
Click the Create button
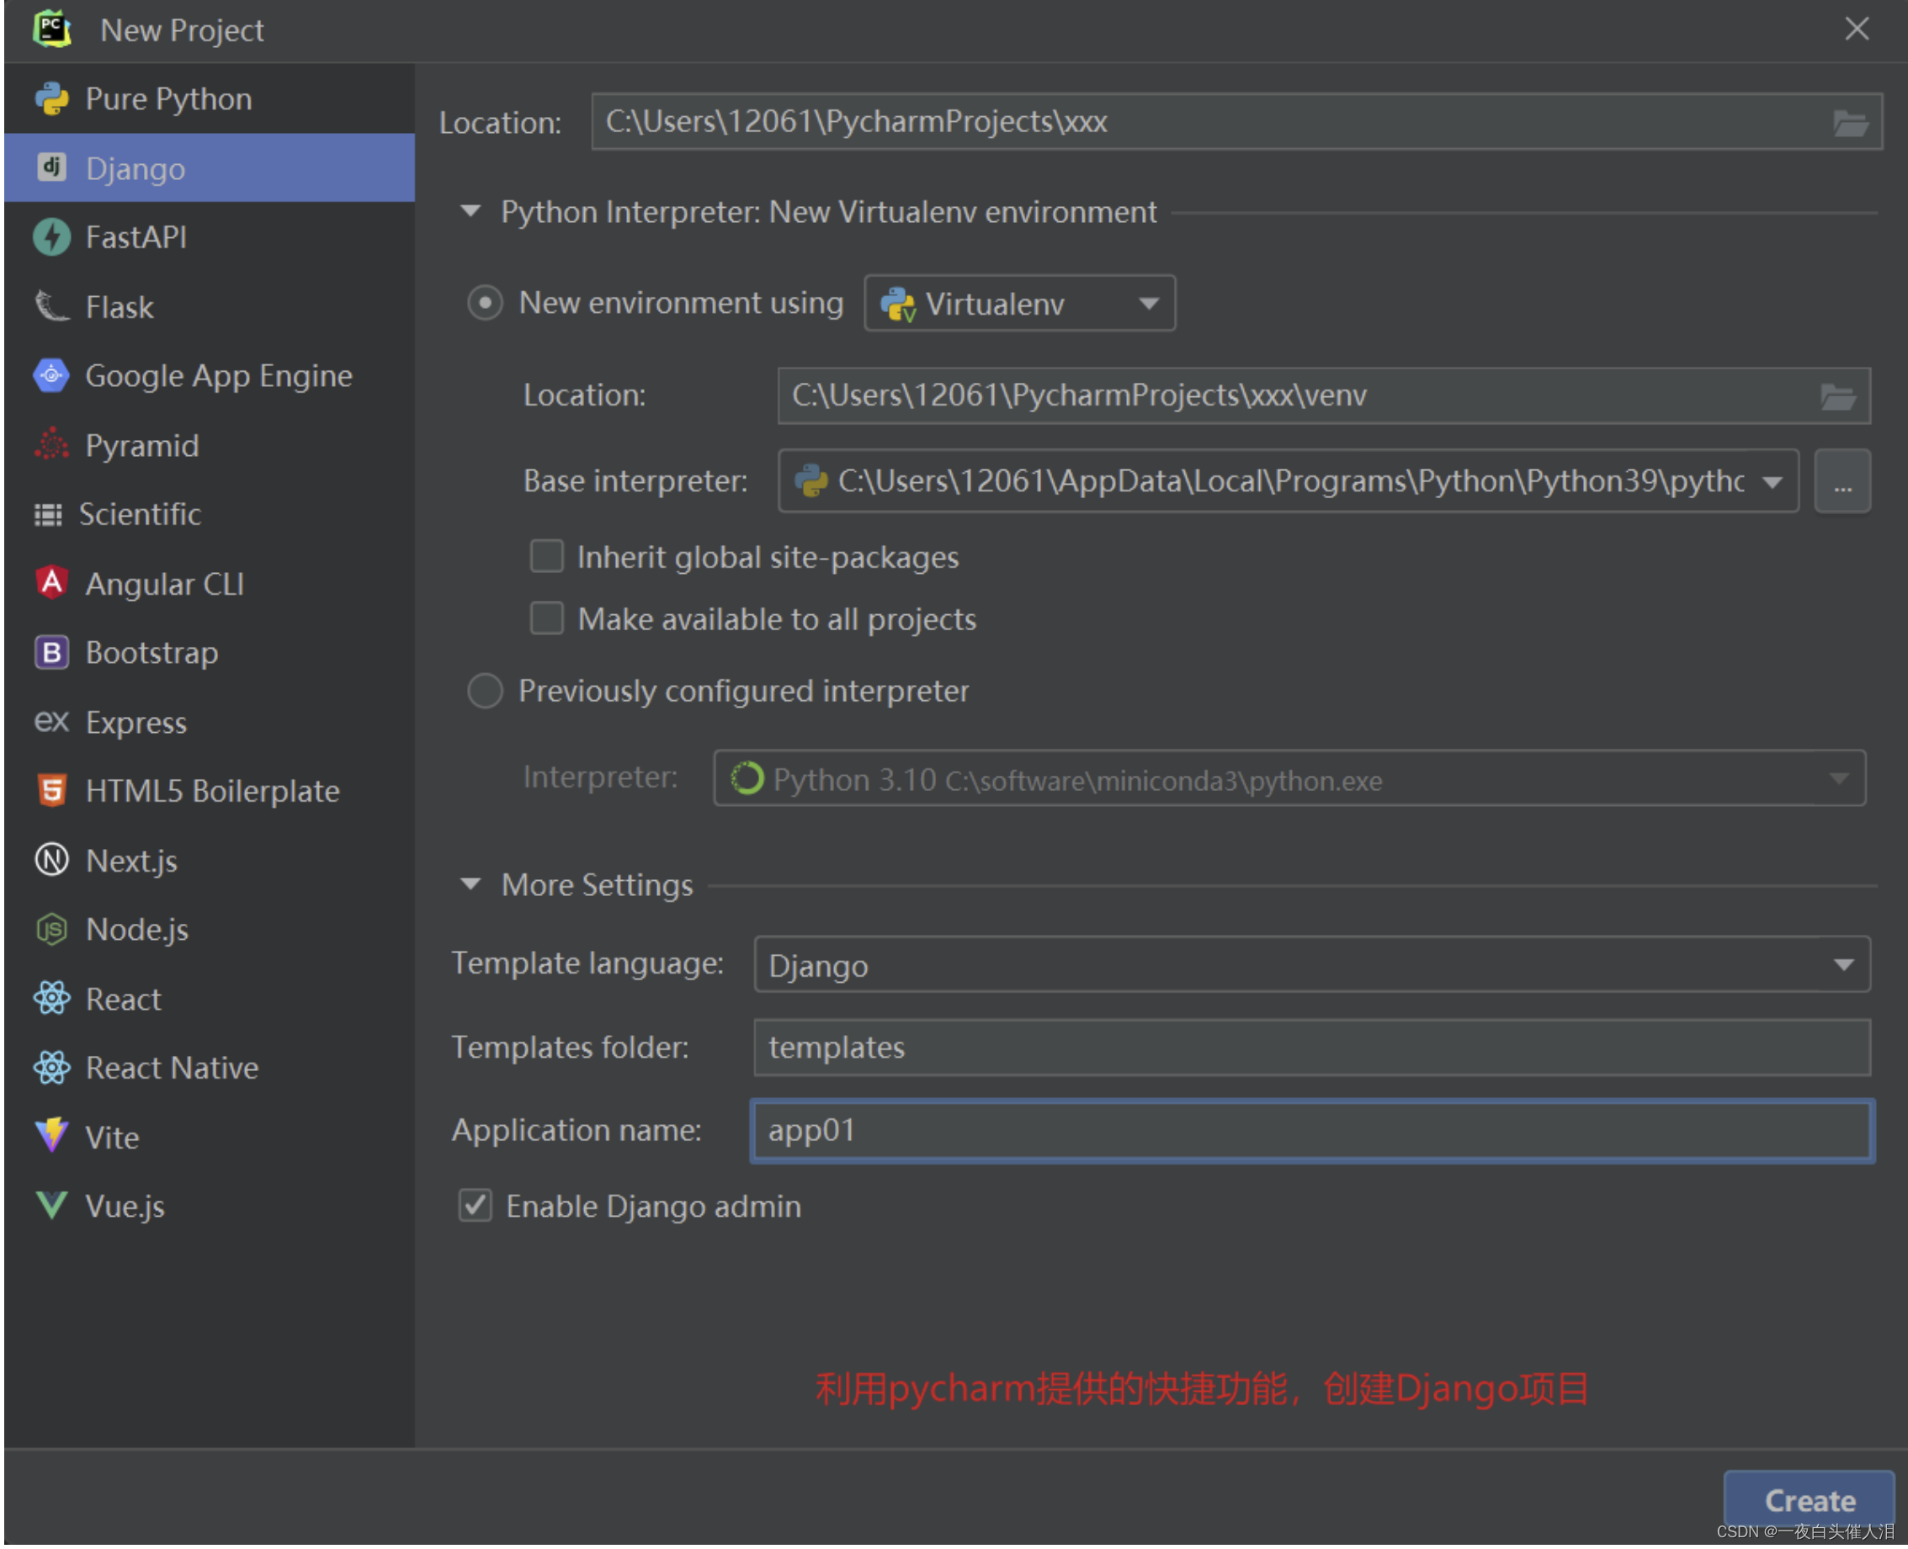(1808, 1500)
